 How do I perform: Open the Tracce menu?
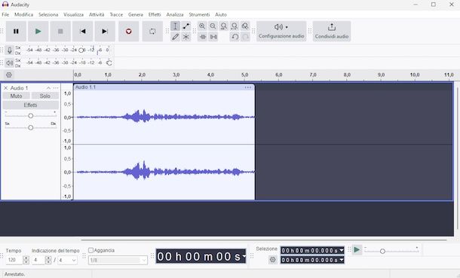point(116,14)
